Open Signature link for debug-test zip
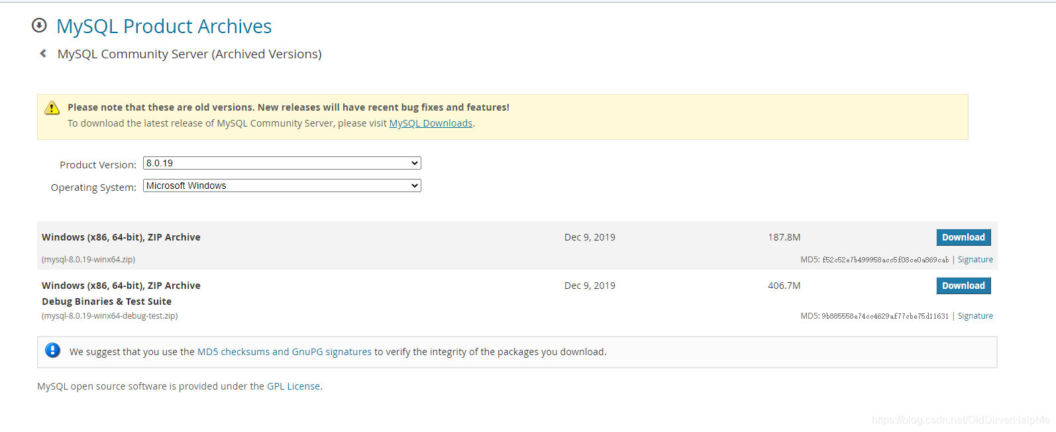The width and height of the screenshot is (1056, 432). pyautogui.click(x=975, y=316)
